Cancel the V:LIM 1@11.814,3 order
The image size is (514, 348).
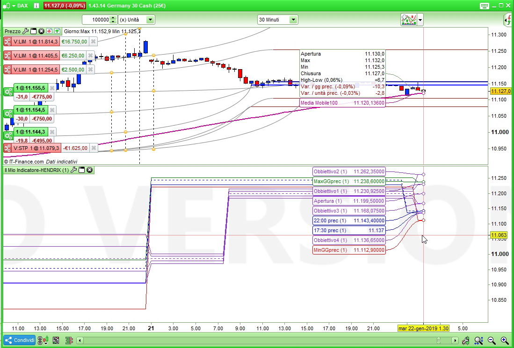click(93, 42)
